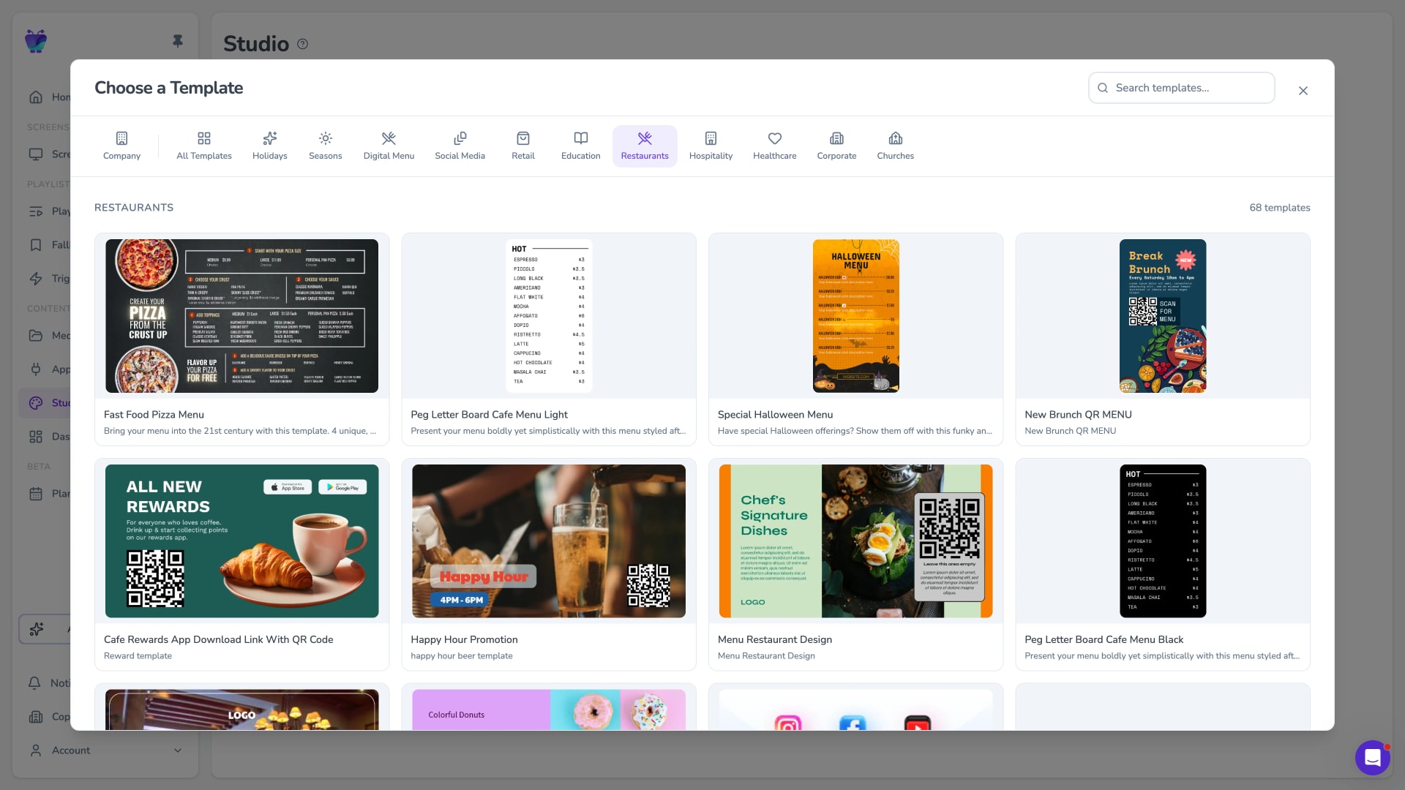Open Apps plug icon in sidebar
1405x790 pixels.
36,369
